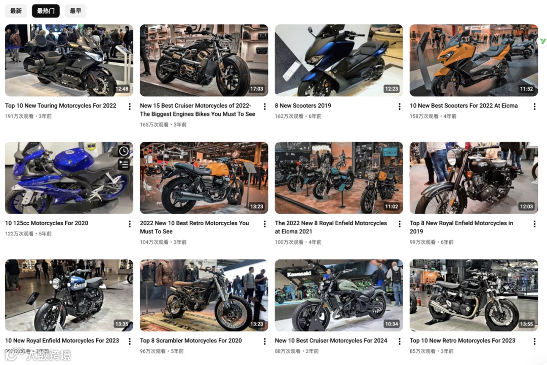Play the Kawasaki cruiser 10:34 video thumbnail
Image resolution: width=547 pixels, height=365 pixels.
(x=339, y=295)
